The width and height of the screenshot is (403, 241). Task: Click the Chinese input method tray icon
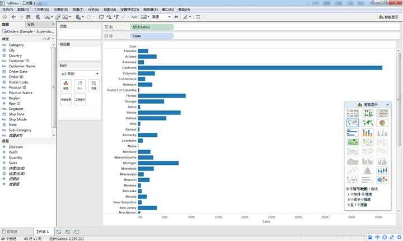click(x=377, y=238)
